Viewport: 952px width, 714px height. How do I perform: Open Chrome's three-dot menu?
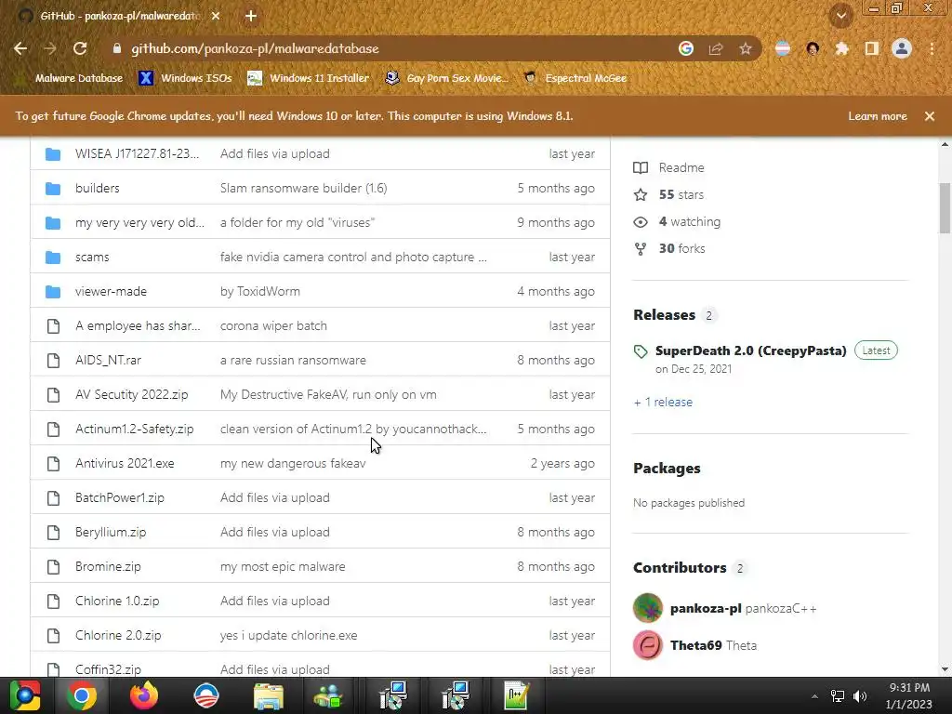(x=932, y=48)
